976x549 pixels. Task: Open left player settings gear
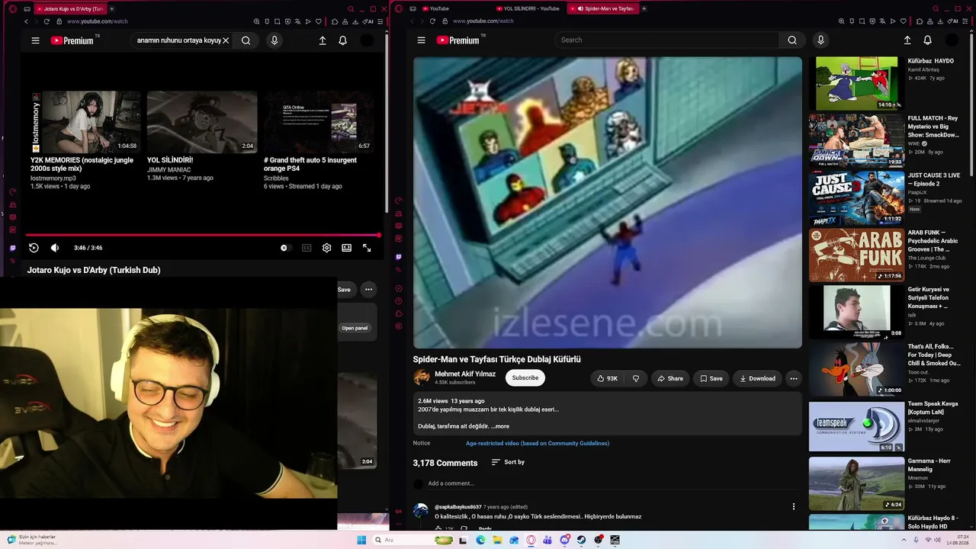click(326, 248)
